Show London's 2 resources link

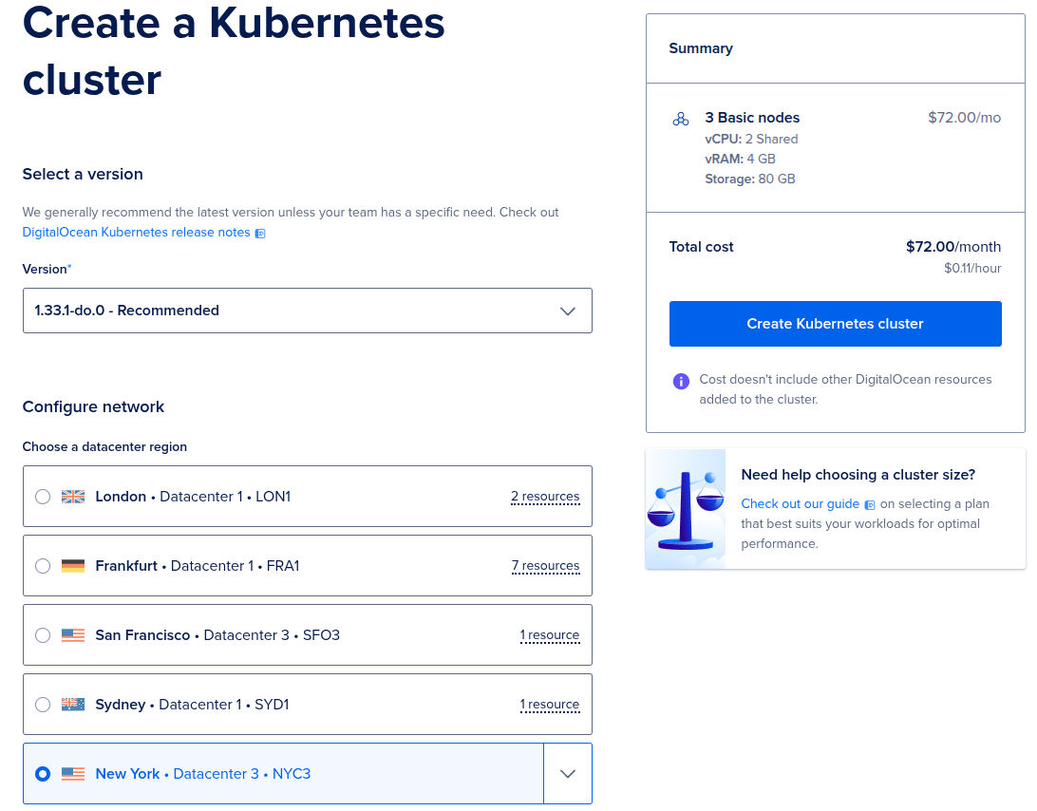click(x=545, y=497)
